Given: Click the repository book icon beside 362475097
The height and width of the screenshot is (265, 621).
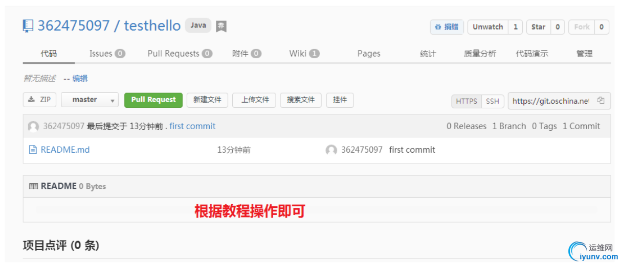Looking at the screenshot, I should [x=28, y=26].
